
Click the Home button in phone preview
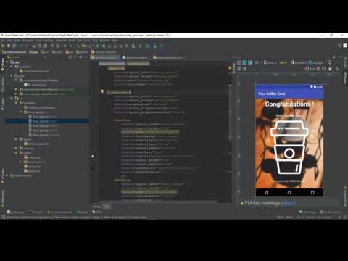pos(289,193)
